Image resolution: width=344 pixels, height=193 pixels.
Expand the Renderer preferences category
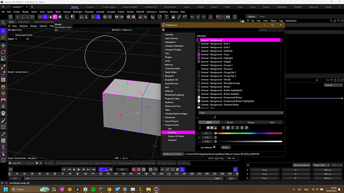[x=164, y=76]
